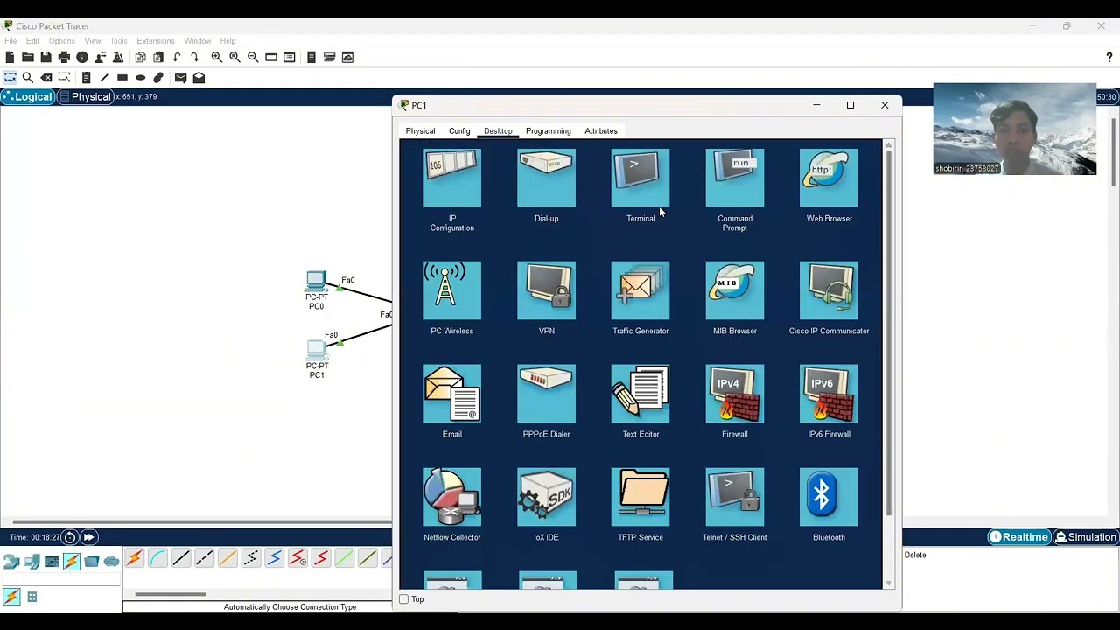Viewport: 1120px width, 630px height.
Task: Choose the console cable connection
Action: click(x=157, y=558)
